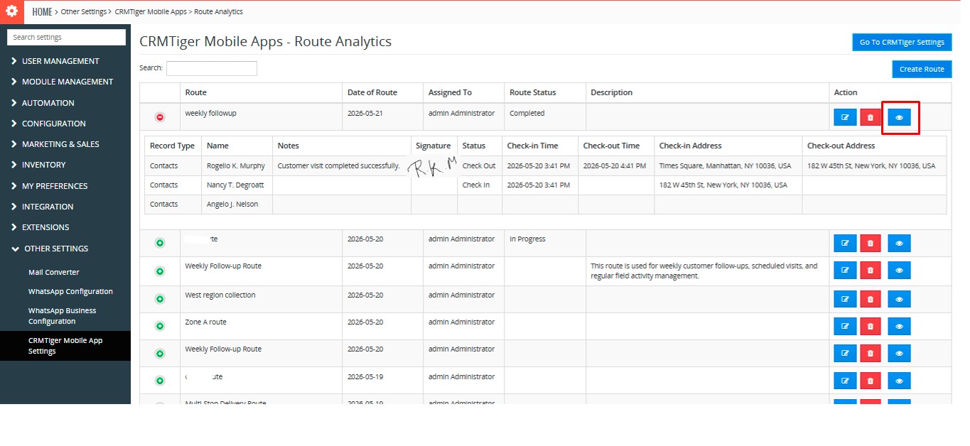
Task: Edit the weekly followup route
Action: tap(845, 118)
